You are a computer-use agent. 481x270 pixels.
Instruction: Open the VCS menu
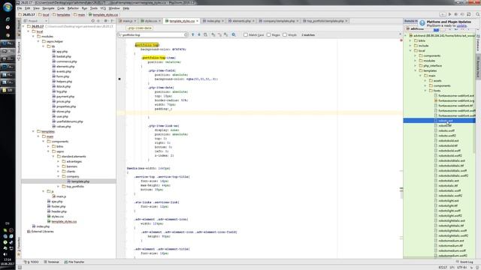tap(103, 8)
